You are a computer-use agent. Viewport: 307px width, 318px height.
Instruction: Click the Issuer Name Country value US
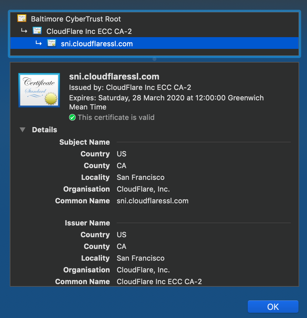pos(122,235)
